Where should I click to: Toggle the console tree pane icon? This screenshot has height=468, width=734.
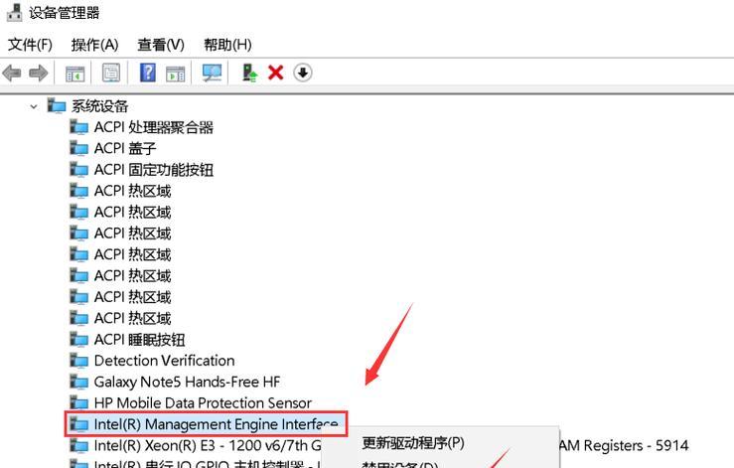[x=74, y=74]
